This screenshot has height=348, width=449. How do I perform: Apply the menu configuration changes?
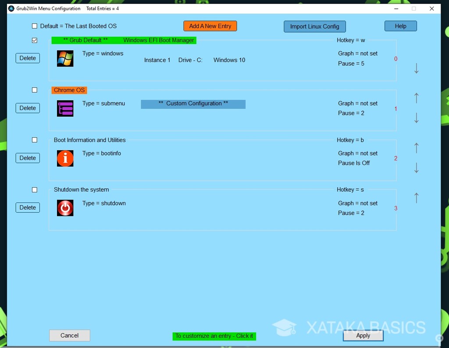click(x=363, y=336)
